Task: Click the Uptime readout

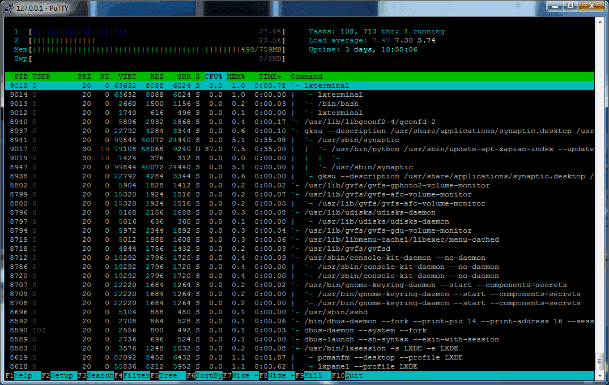Action: (363, 49)
